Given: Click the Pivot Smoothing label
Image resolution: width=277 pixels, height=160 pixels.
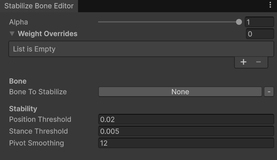Looking at the screenshot, I should (36, 143).
